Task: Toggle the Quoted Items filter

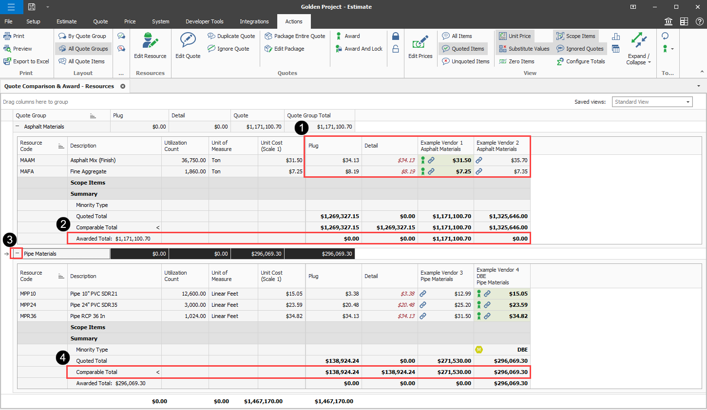Action: 463,49
